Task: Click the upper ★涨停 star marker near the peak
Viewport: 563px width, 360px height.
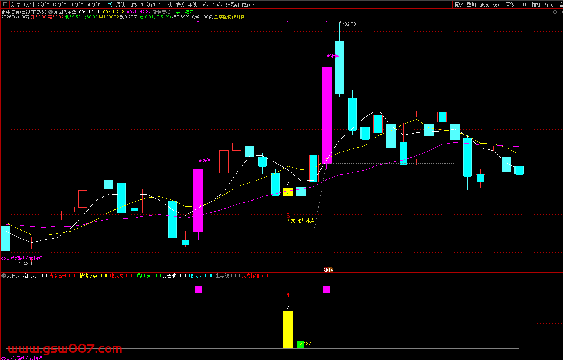Action: click(x=333, y=56)
